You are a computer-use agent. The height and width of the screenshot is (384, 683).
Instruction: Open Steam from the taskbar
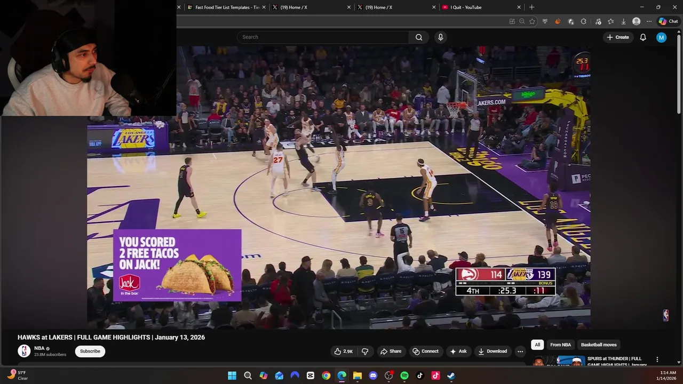pos(451,375)
